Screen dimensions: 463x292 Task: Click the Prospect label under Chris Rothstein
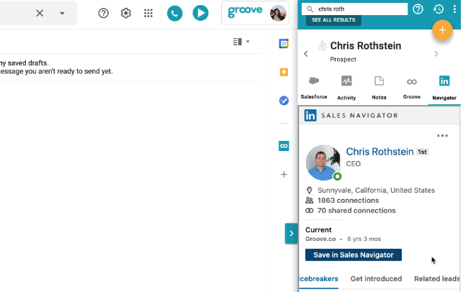pos(343,59)
